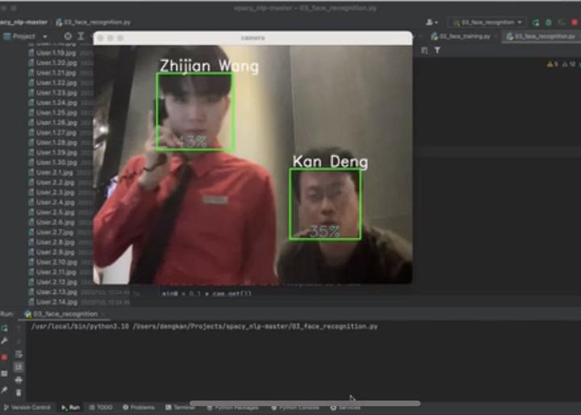
Task: Open the Services tool window
Action: click(x=345, y=408)
